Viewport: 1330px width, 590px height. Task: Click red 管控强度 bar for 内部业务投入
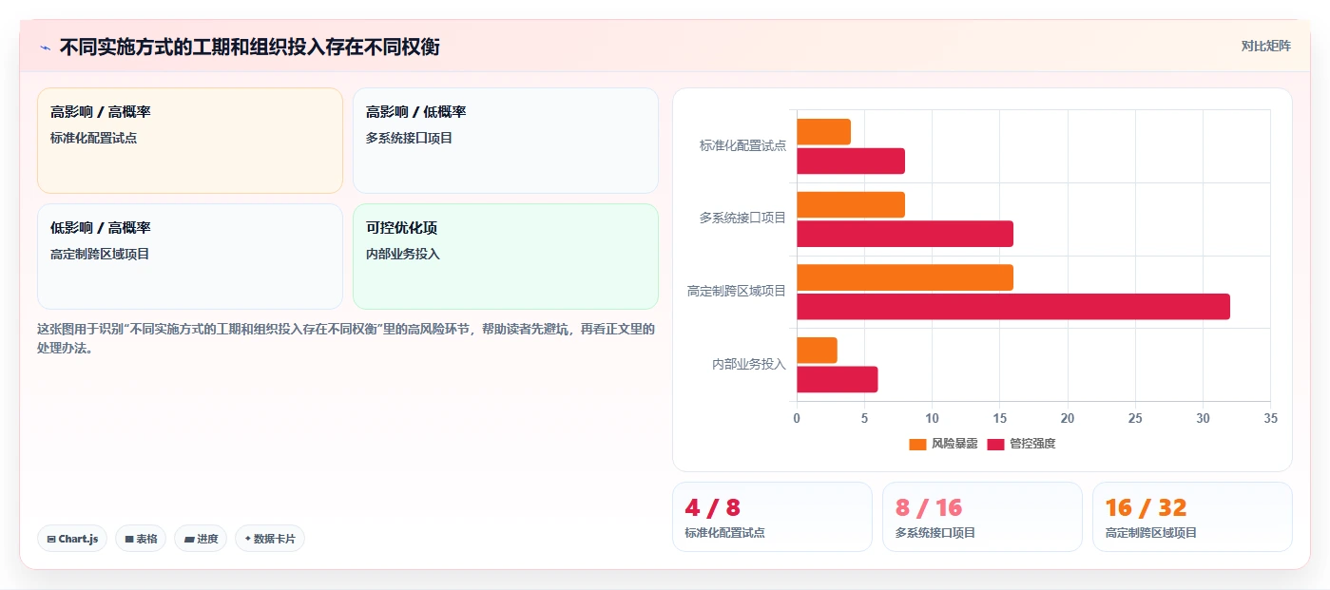[x=838, y=380]
